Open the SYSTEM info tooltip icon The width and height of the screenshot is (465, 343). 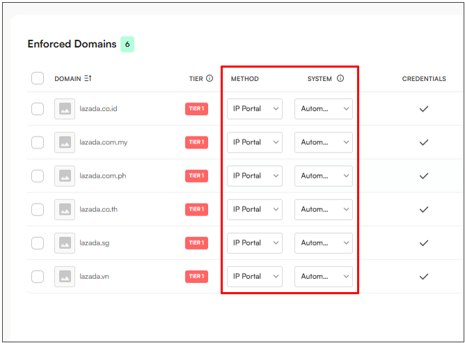[340, 78]
